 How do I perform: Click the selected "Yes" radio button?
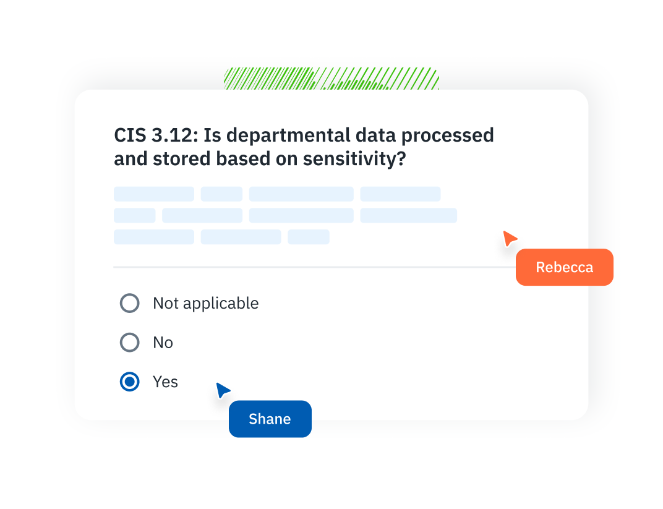129,382
